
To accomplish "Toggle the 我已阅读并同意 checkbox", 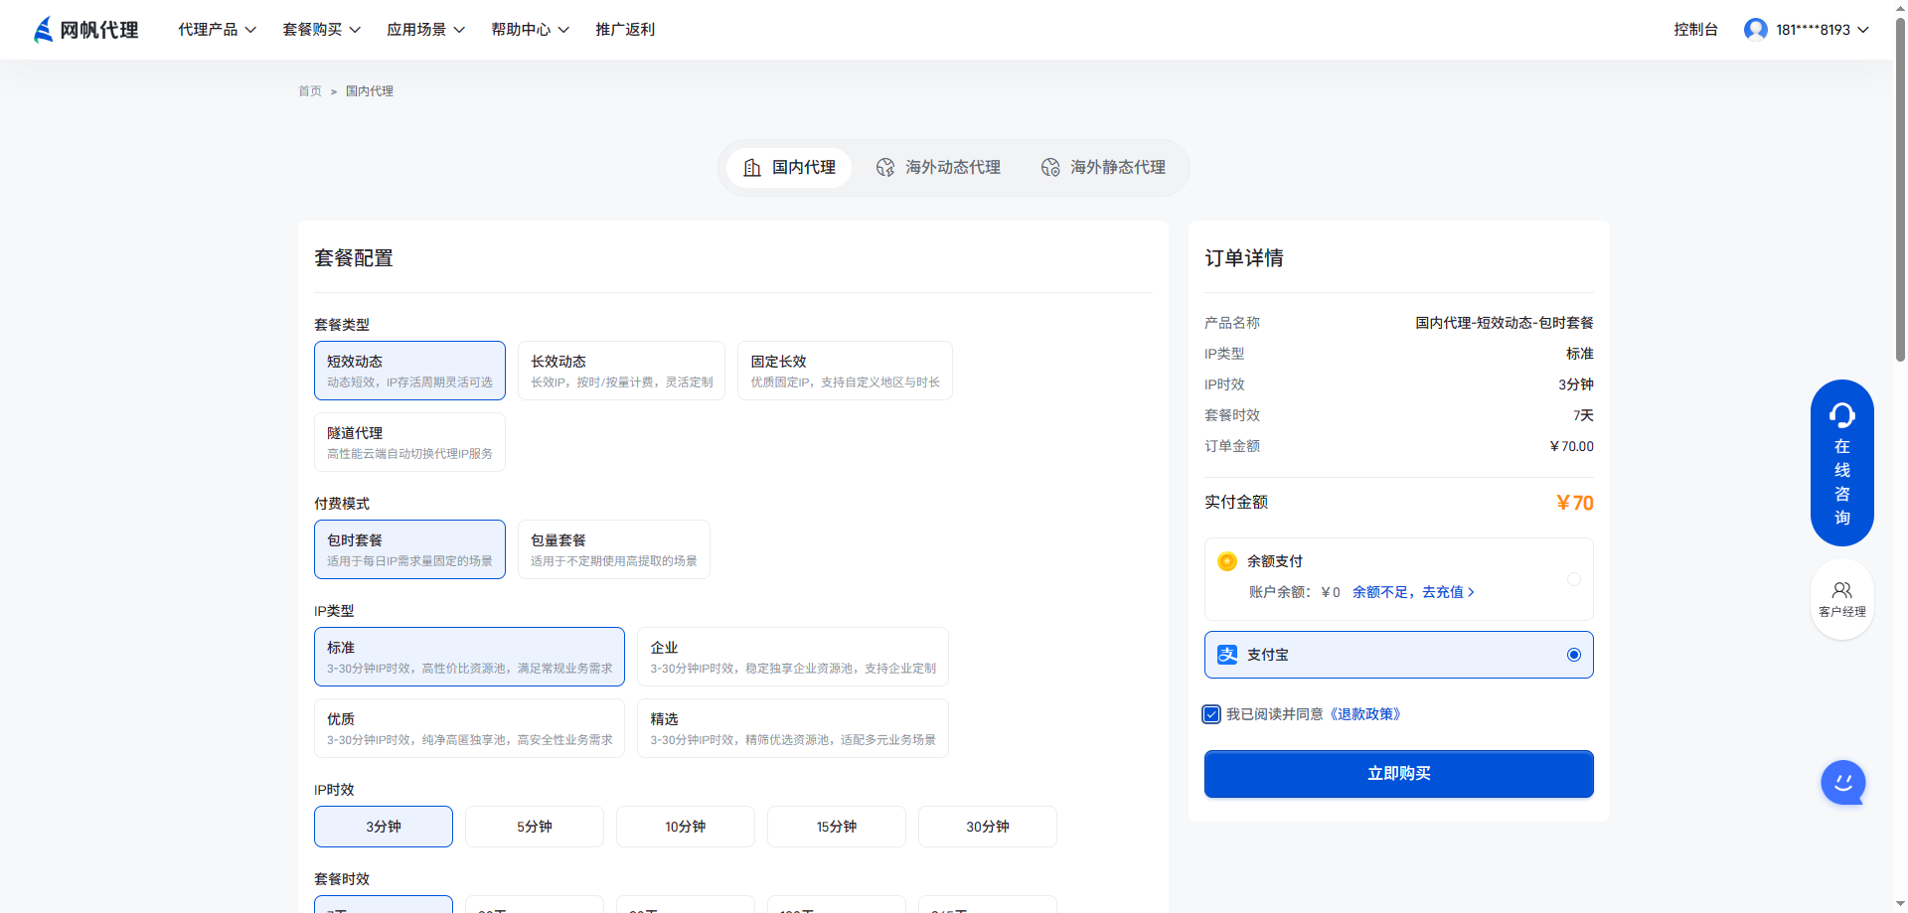I will pyautogui.click(x=1211, y=714).
